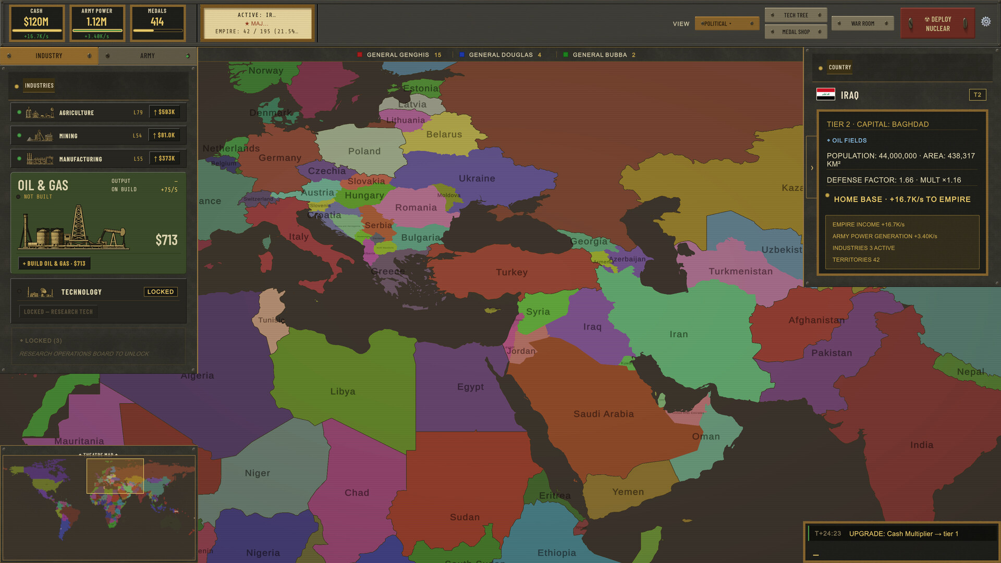Click the T2 tier badge
The height and width of the screenshot is (563, 1001).
977,95
